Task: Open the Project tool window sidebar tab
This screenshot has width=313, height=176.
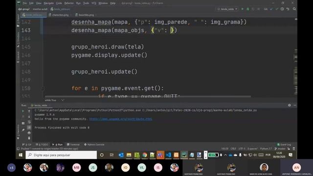Action: [18, 21]
